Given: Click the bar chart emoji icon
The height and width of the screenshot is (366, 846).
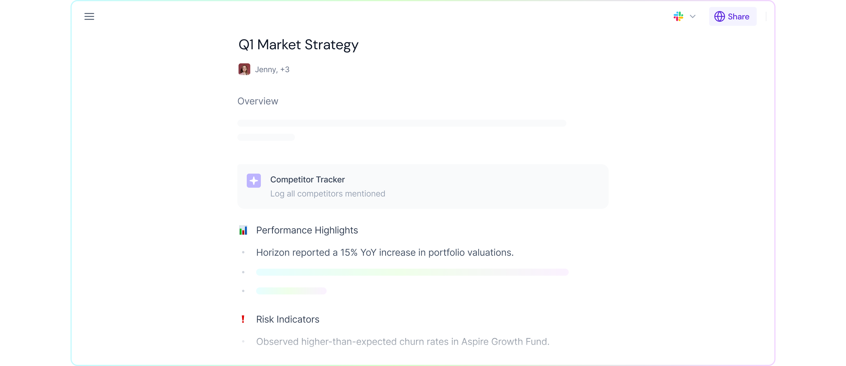Looking at the screenshot, I should tap(243, 230).
